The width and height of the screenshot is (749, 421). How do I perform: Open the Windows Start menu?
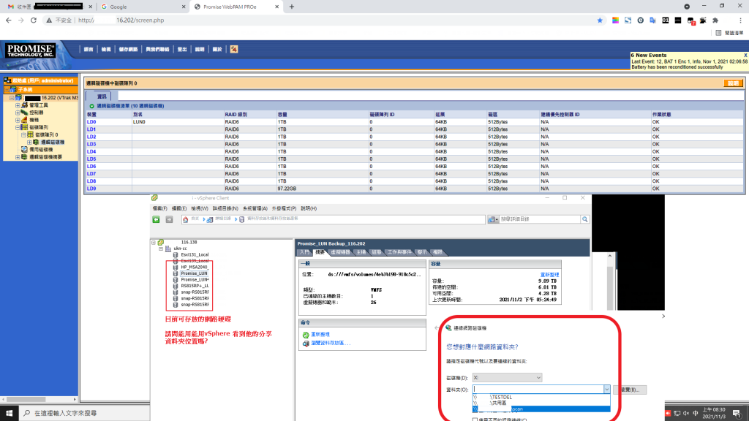tap(9, 413)
